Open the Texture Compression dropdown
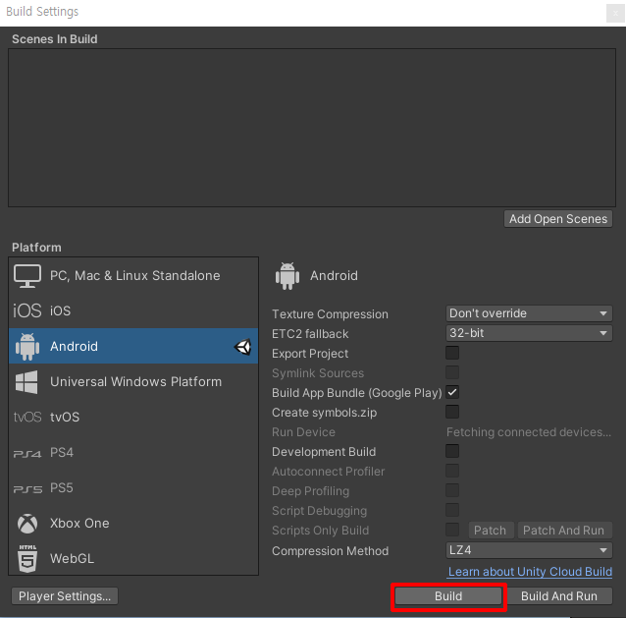The image size is (626, 618). [x=529, y=313]
